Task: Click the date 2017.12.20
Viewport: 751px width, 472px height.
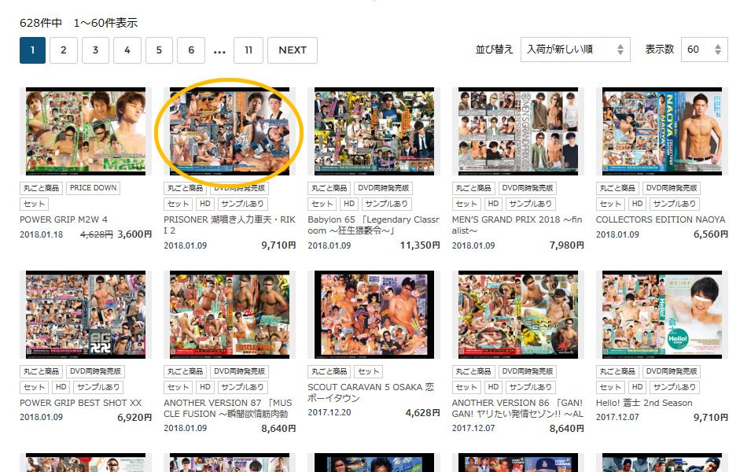Action: point(329,412)
